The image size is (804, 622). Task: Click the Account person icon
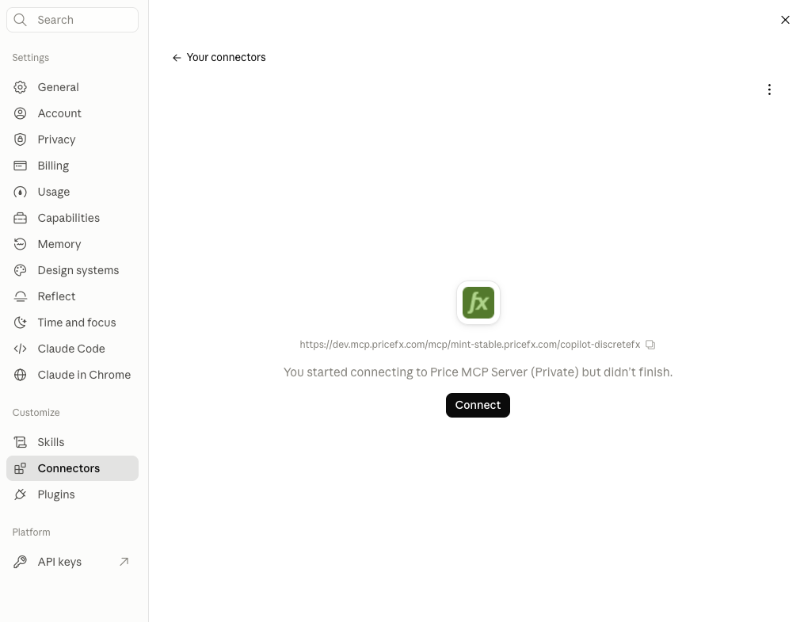pyautogui.click(x=20, y=113)
